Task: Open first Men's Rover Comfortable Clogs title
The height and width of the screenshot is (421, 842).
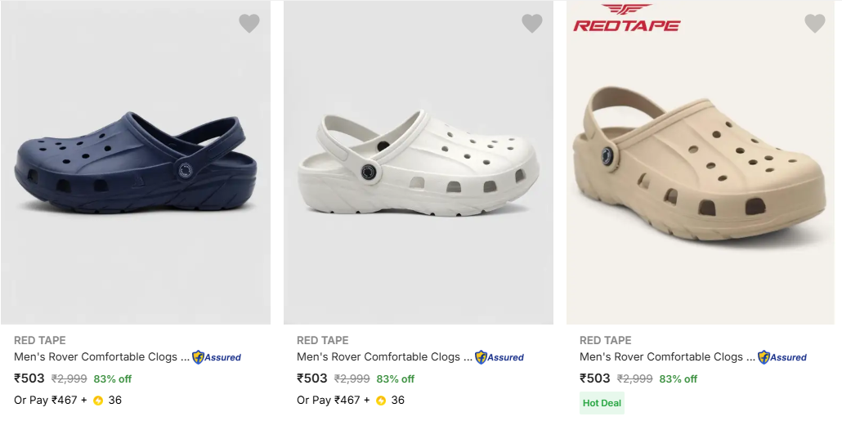Action: tap(101, 357)
